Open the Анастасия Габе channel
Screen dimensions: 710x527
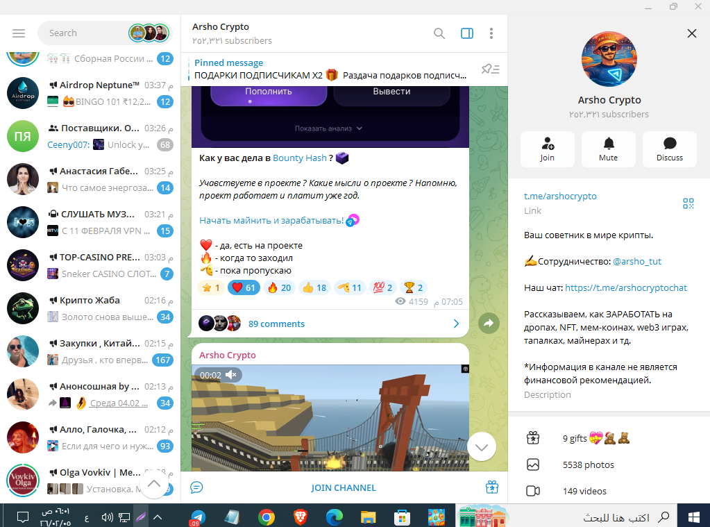click(x=90, y=179)
